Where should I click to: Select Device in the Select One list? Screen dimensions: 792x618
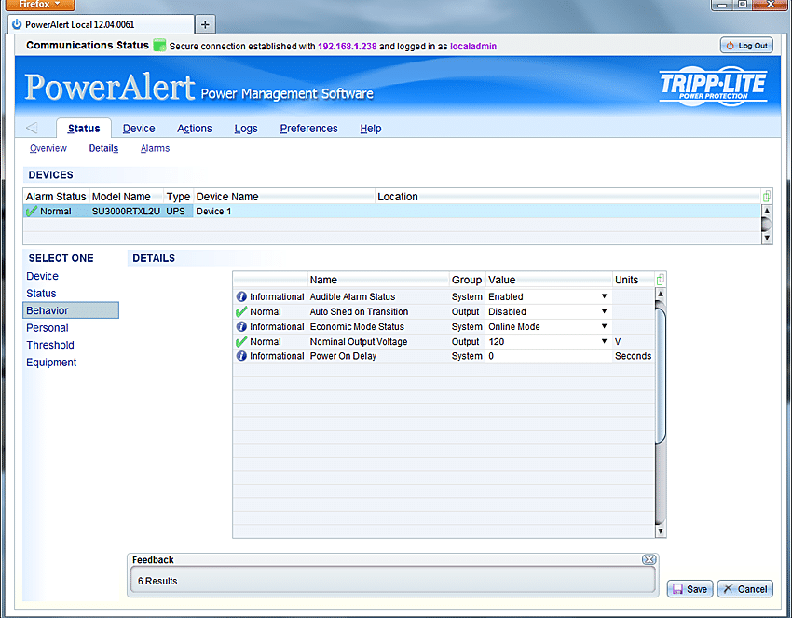43,276
